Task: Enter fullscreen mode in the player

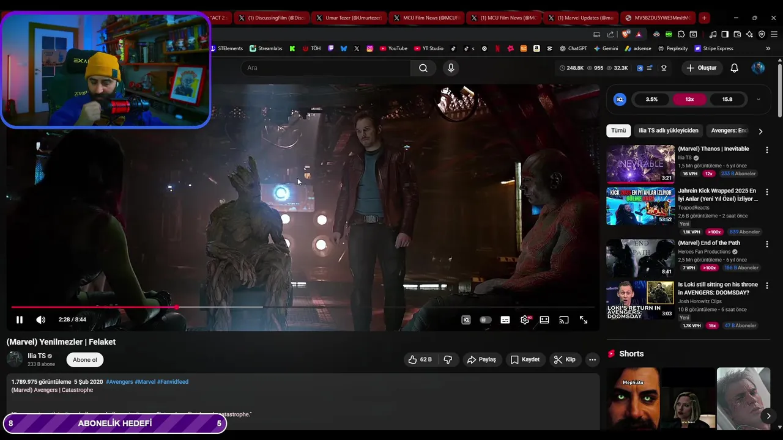Action: [584, 320]
